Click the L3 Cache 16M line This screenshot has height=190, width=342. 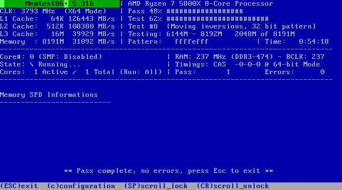[x=57, y=34]
